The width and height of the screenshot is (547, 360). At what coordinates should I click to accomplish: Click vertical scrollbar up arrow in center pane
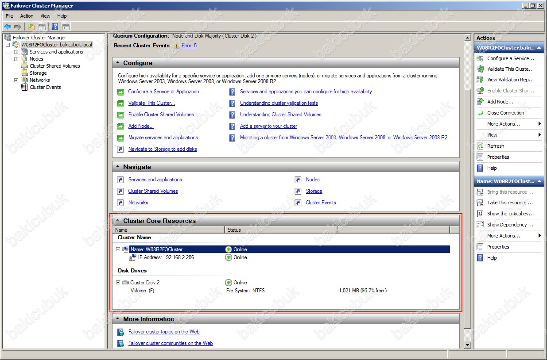467,38
